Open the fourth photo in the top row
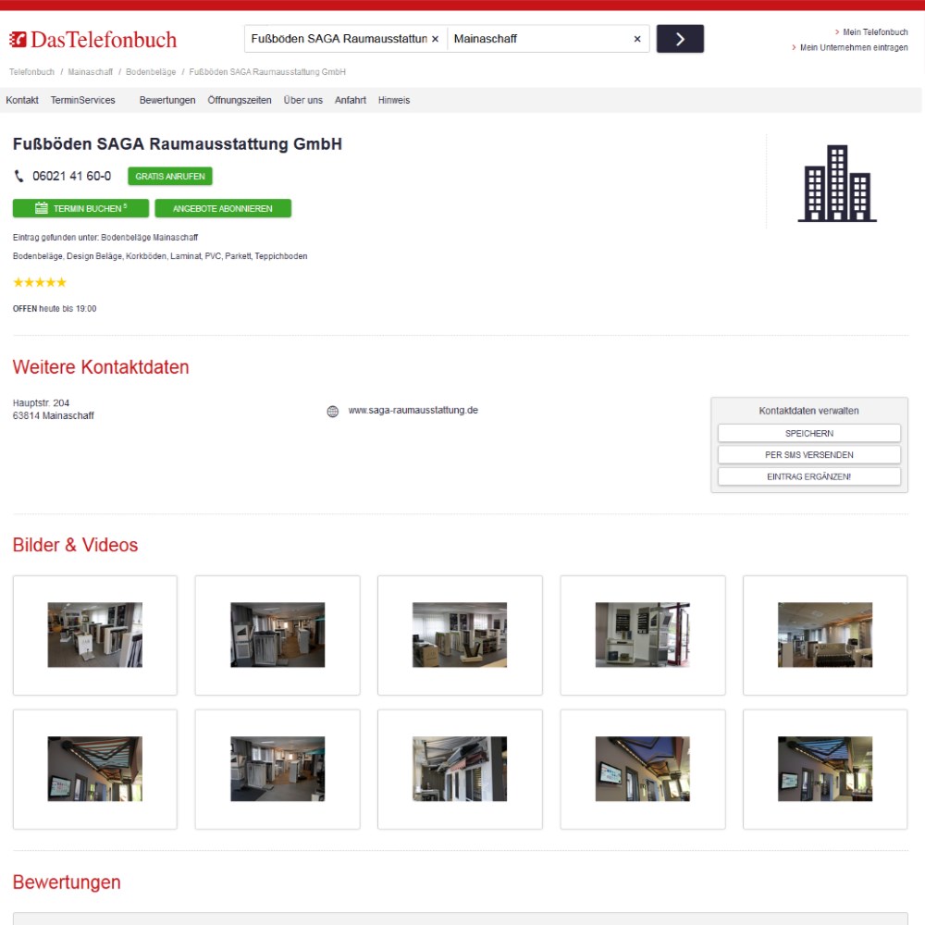The width and height of the screenshot is (925, 925). [x=643, y=635]
